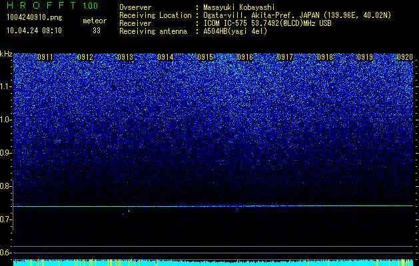419x266 pixels.
Task: Click the kHz axis unit label
Action: point(6,54)
